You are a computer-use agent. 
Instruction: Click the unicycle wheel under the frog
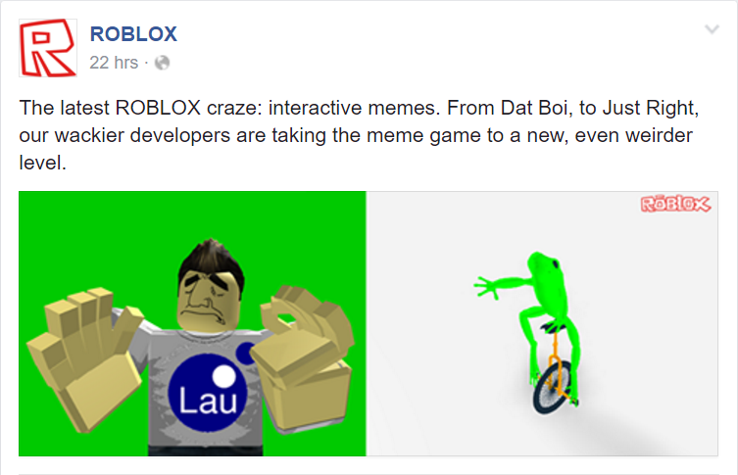[553, 387]
